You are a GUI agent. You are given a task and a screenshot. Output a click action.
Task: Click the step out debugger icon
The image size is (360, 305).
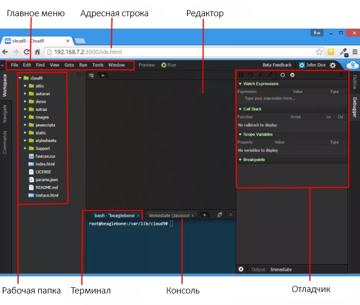[x=270, y=75]
